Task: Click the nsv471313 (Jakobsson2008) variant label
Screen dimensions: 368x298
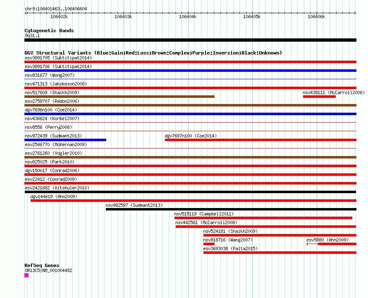Action: coord(56,84)
